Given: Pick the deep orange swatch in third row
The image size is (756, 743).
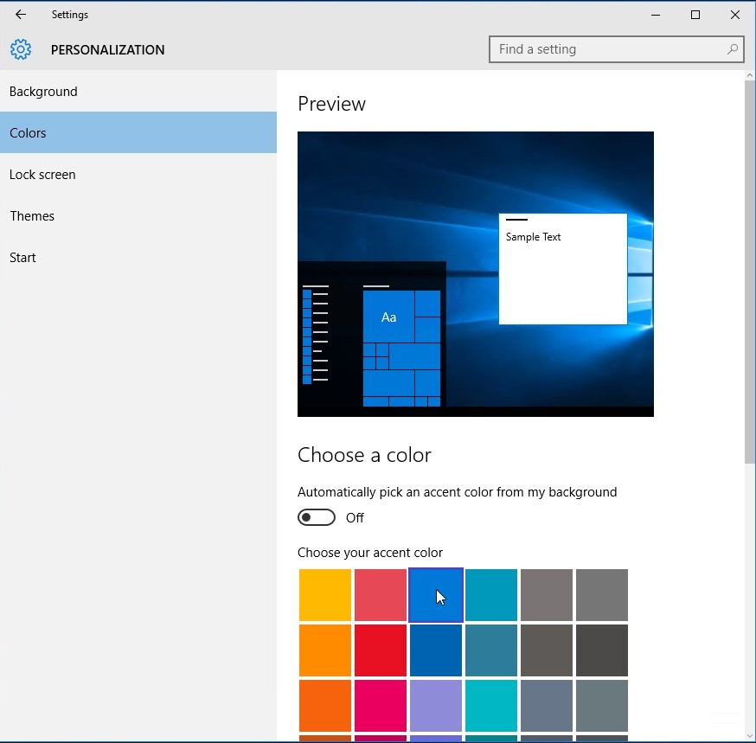Looking at the screenshot, I should (x=325, y=706).
